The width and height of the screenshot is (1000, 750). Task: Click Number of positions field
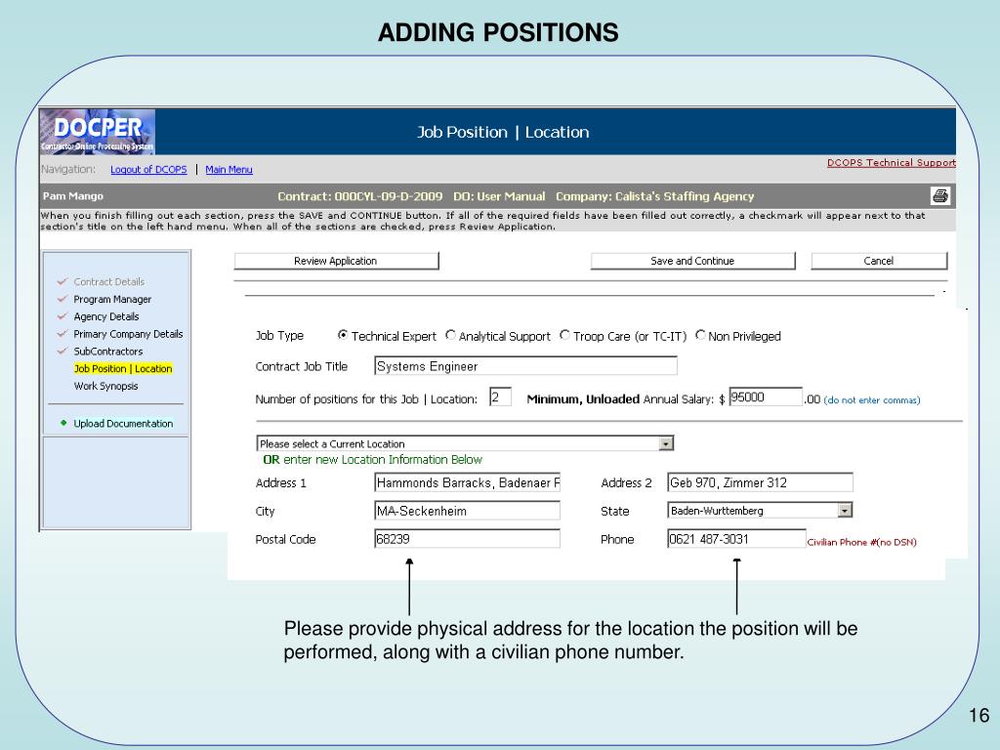[500, 396]
